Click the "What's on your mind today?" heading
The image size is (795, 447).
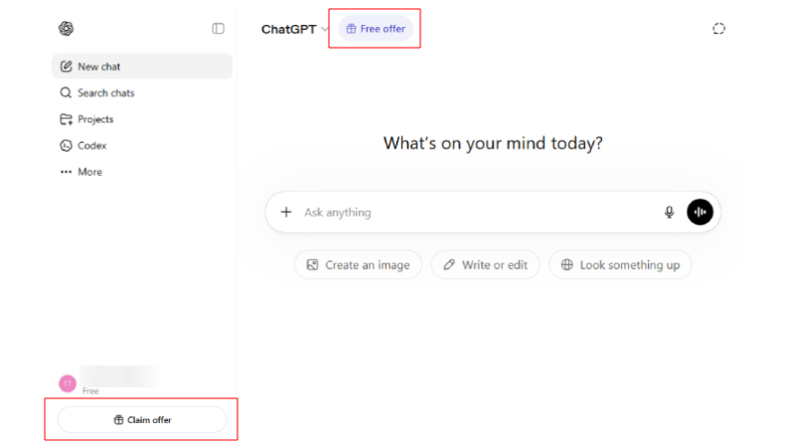pos(493,143)
